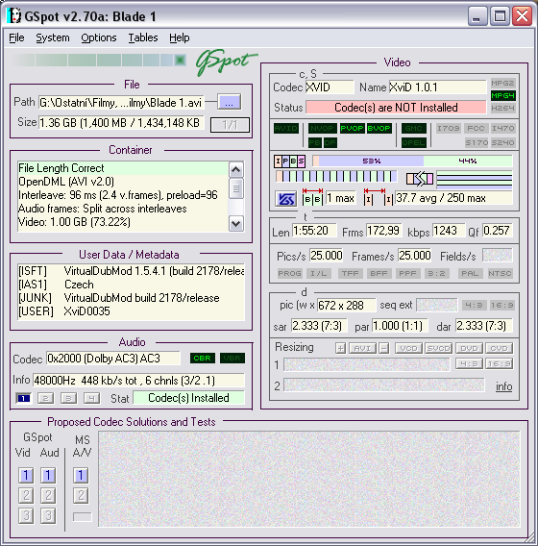This screenshot has height=546, width=538.
Task: Click the CVD resizing button
Action: click(x=499, y=348)
